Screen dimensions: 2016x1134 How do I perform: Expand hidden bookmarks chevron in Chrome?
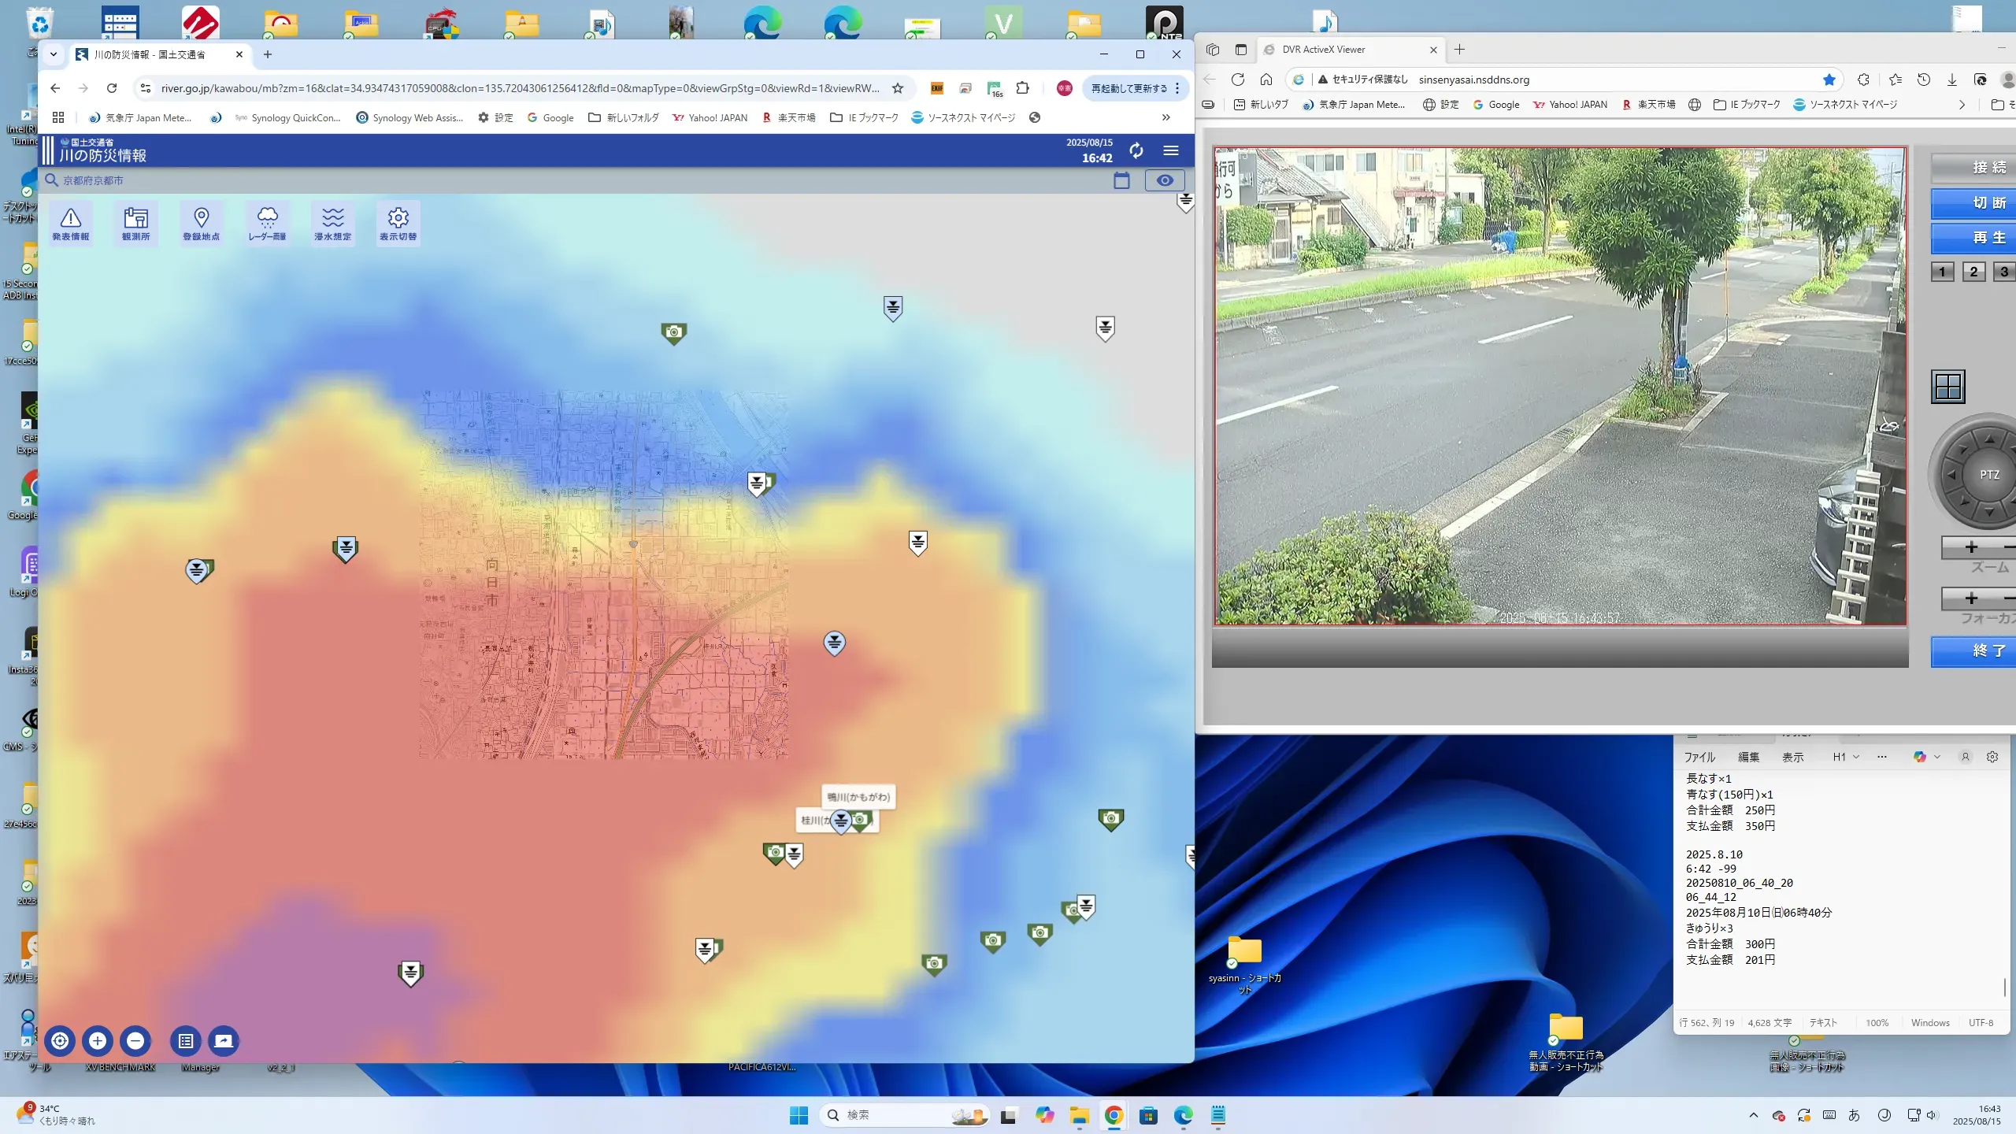(1165, 117)
